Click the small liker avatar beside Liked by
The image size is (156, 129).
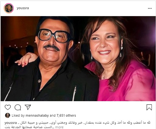[8, 115]
